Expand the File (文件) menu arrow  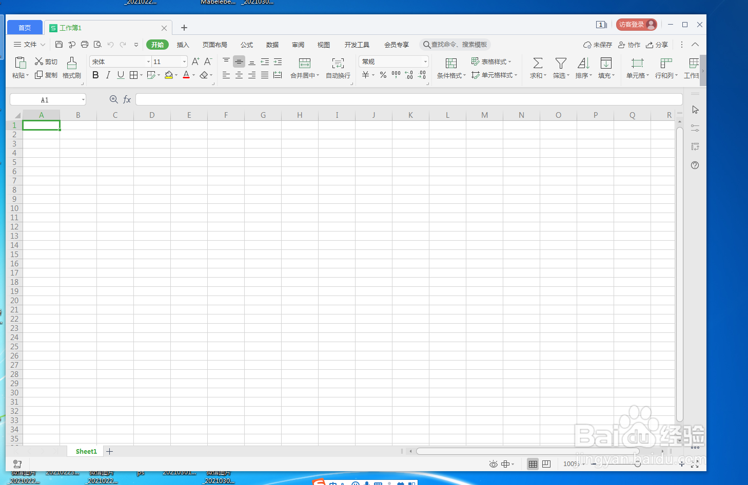pos(43,45)
